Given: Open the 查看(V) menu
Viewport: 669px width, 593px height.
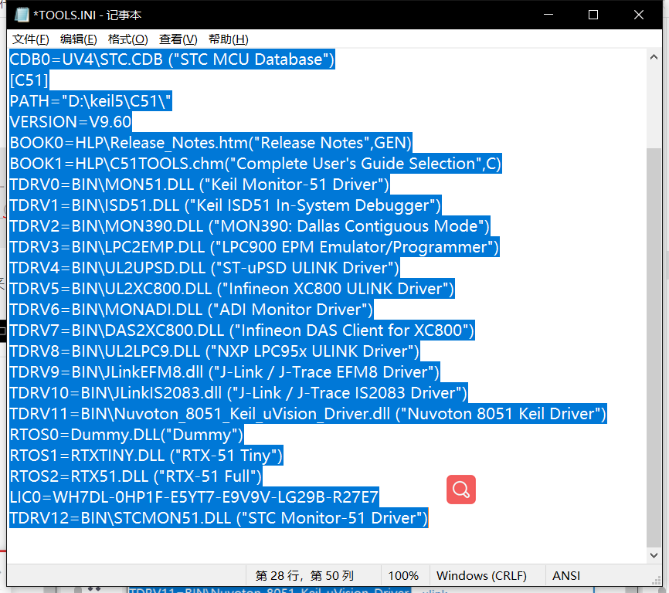Looking at the screenshot, I should pyautogui.click(x=177, y=39).
